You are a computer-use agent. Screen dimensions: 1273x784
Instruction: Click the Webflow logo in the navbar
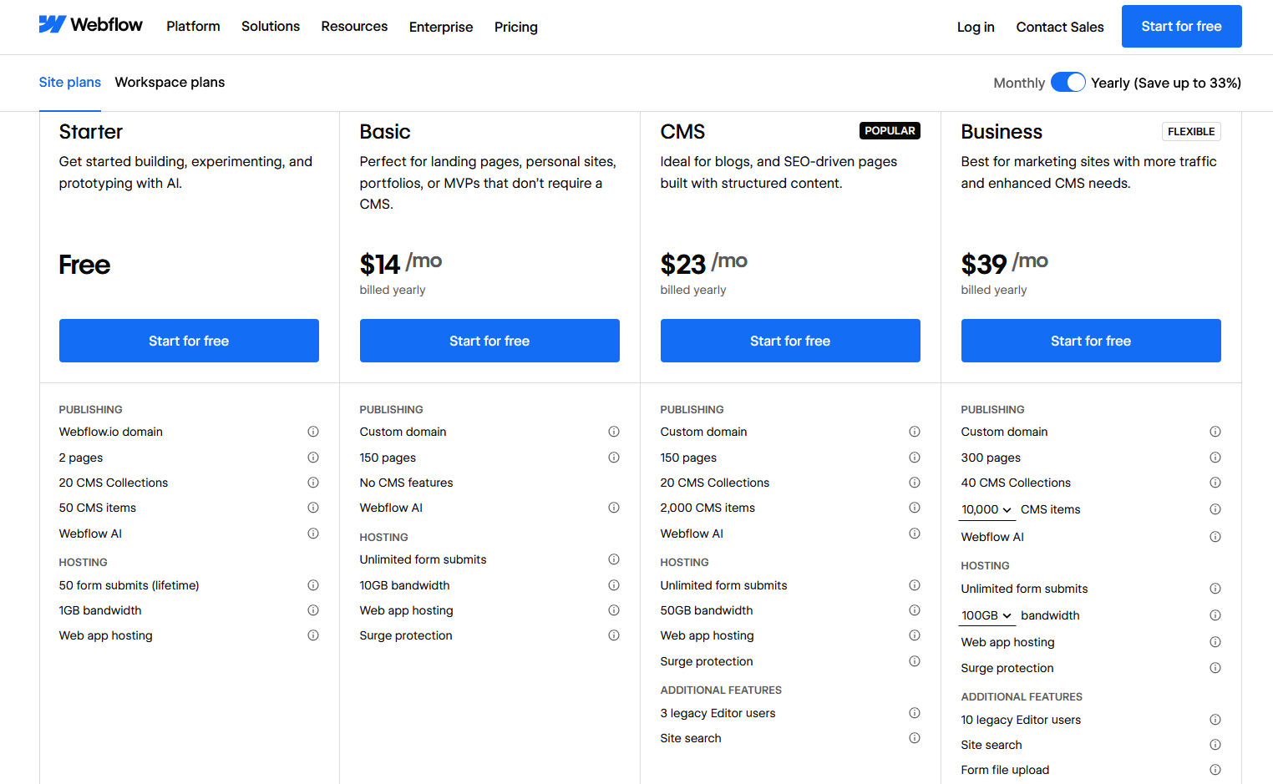(91, 24)
